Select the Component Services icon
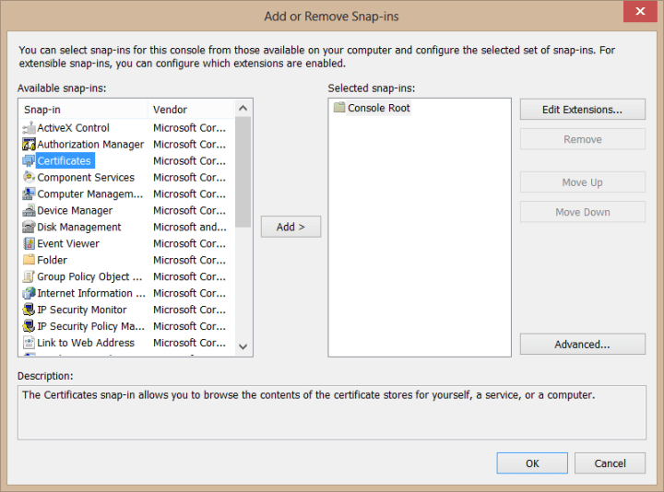The image size is (664, 492). tap(29, 178)
